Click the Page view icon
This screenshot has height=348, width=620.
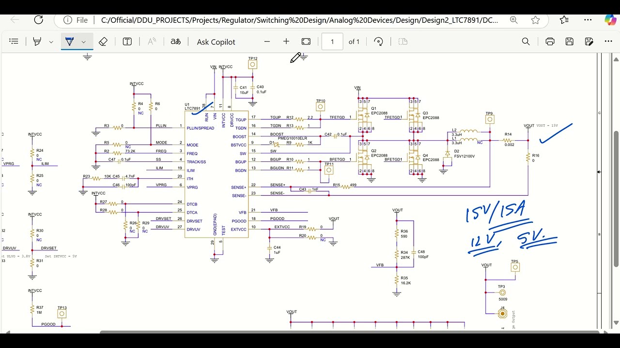[403, 42]
